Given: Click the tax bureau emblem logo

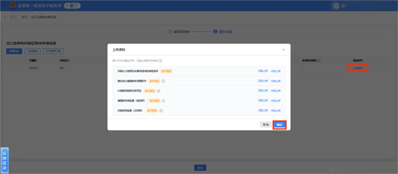Looking at the screenshot, I should [x=12, y=5].
